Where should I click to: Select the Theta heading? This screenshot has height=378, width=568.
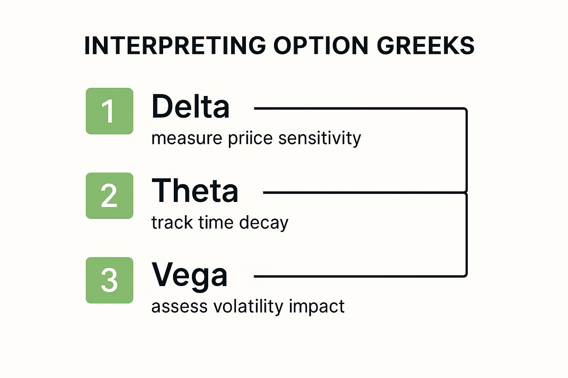pyautogui.click(x=195, y=190)
